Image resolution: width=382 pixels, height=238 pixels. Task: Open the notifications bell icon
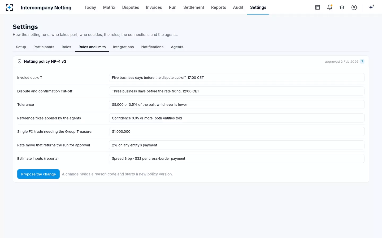tap(330, 7)
